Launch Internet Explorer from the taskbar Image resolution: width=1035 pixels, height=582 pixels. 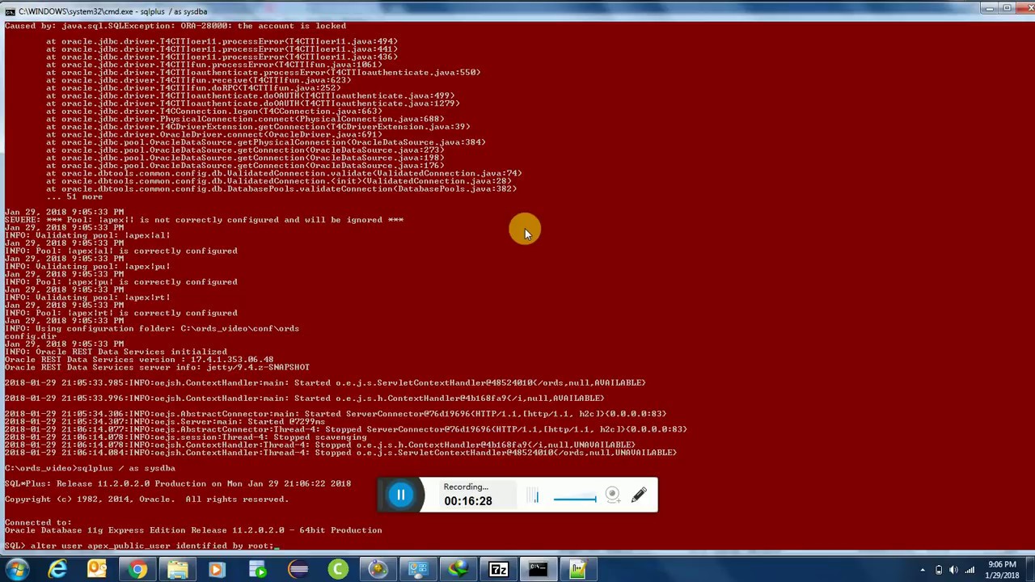click(x=58, y=570)
